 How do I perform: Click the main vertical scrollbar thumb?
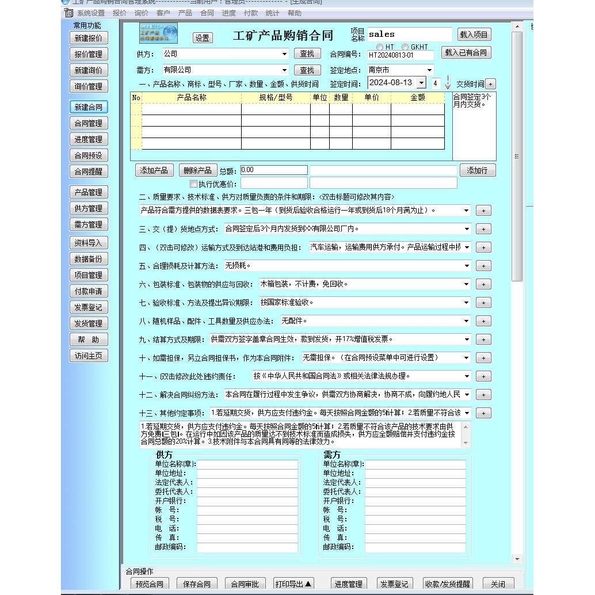coord(516,157)
